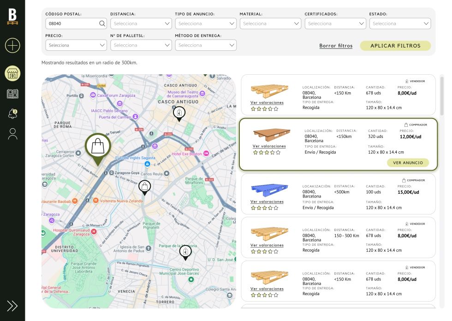
Task: Open the Material filter dropdown
Action: click(270, 24)
